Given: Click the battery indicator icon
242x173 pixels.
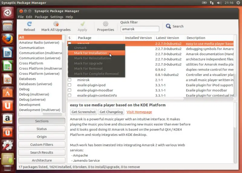Looking at the screenshot, I should pos(204,3).
